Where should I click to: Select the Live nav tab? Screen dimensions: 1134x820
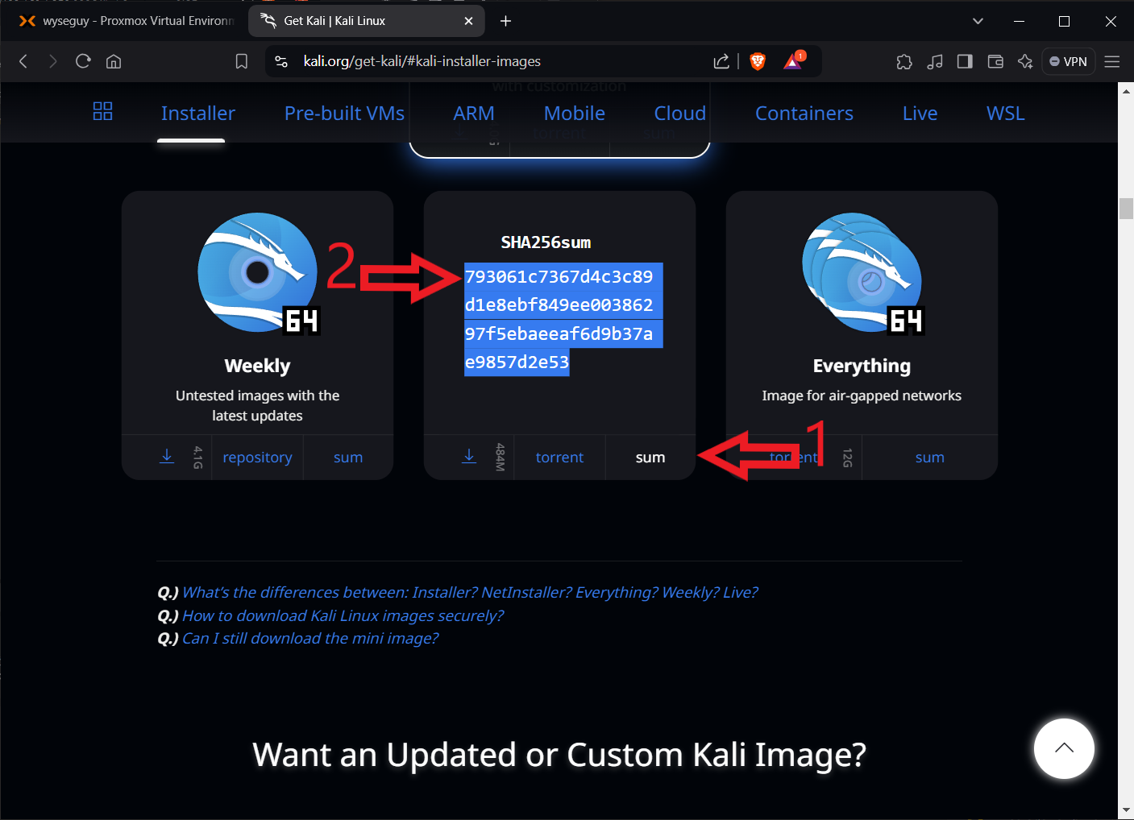point(920,114)
